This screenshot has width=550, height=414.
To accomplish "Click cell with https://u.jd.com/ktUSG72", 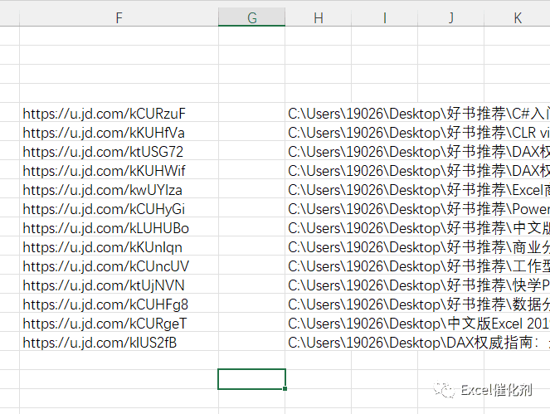I will click(x=119, y=150).
